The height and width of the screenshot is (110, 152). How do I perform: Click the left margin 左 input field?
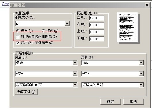pos(97,18)
